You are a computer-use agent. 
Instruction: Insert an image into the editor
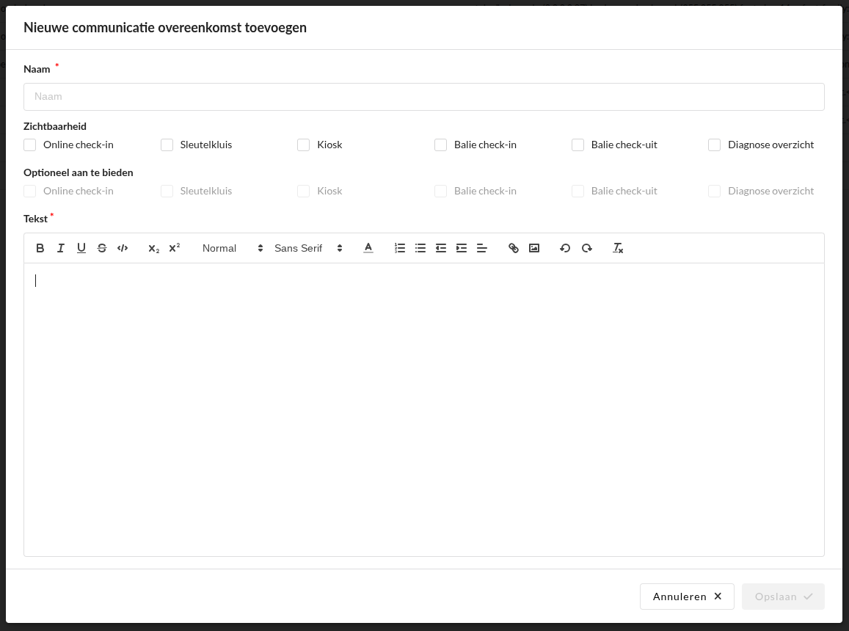point(534,248)
